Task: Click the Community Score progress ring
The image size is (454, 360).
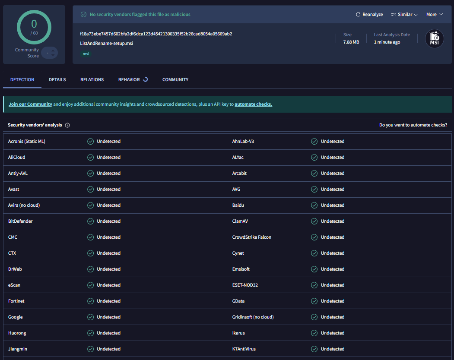Action: tap(34, 27)
